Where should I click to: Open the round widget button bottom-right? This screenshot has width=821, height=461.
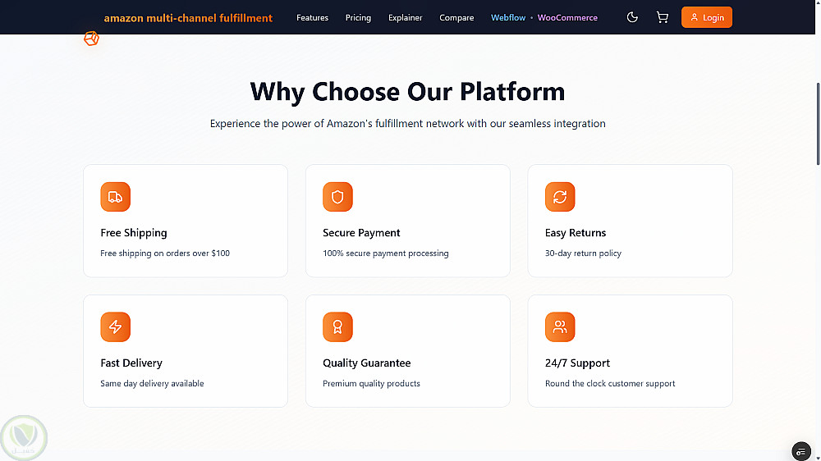tap(801, 451)
